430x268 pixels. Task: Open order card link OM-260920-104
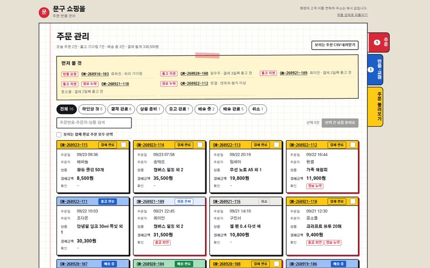pyautogui.click(x=150, y=264)
